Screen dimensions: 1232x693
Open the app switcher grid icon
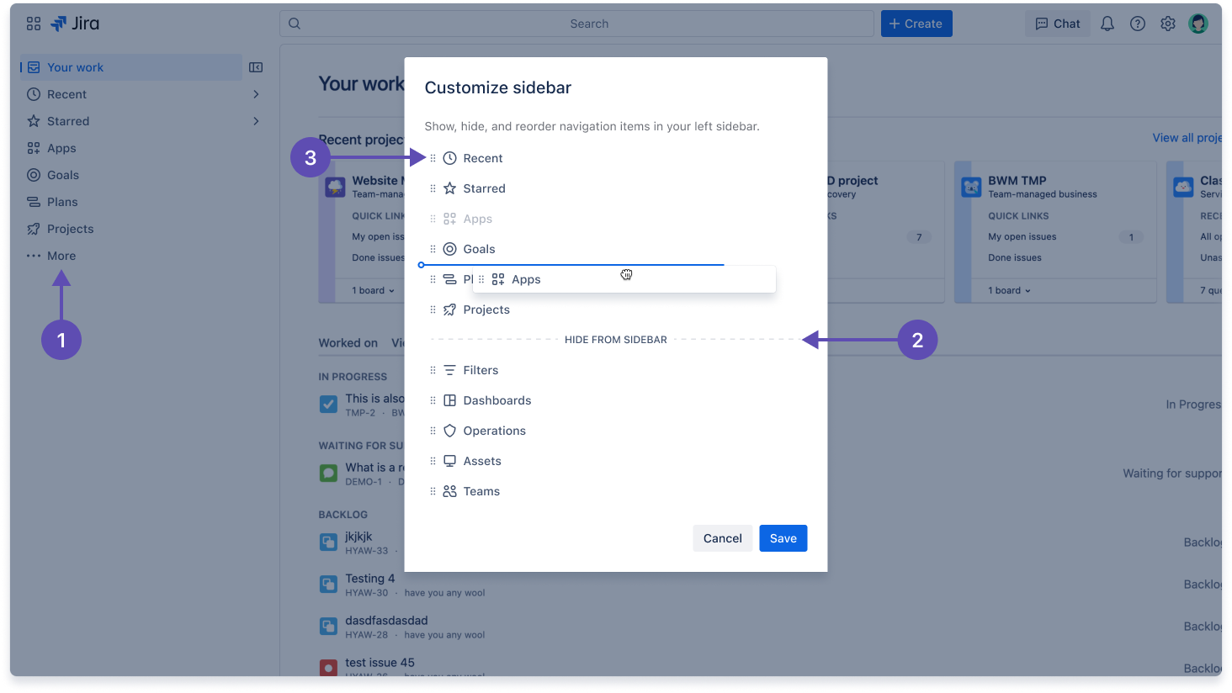click(33, 24)
